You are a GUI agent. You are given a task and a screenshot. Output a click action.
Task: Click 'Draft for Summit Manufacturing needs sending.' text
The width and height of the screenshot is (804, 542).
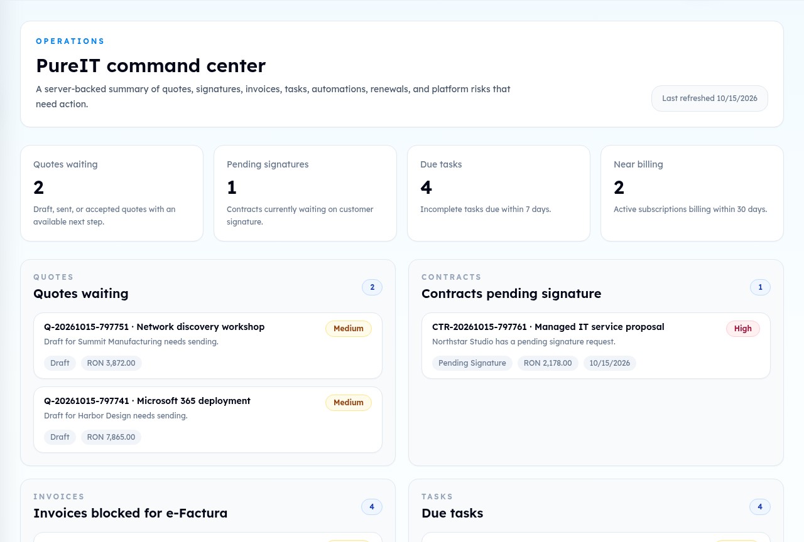click(x=131, y=342)
